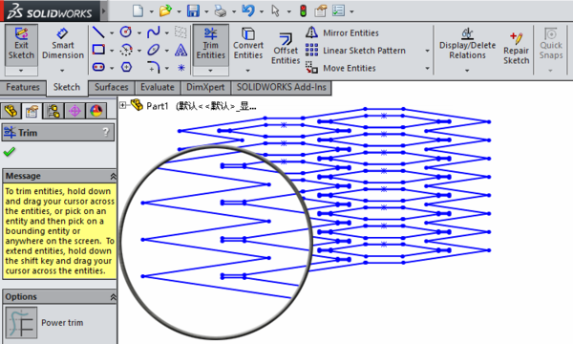The image size is (573, 344).
Task: Select the Ellipse sketch tool
Action: [x=154, y=50]
